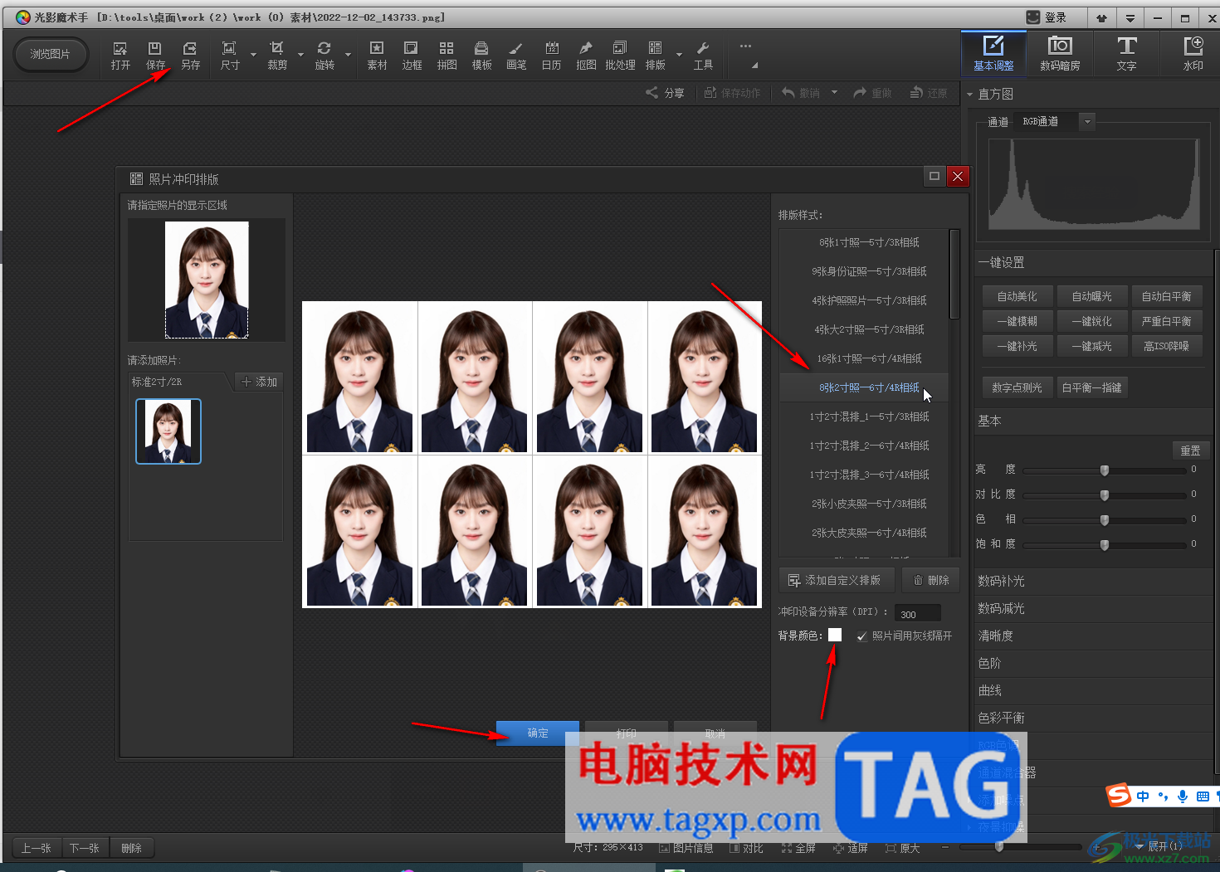Click the Add Custom Layout (添加自定义排版) button
The height and width of the screenshot is (872, 1220).
(x=836, y=580)
